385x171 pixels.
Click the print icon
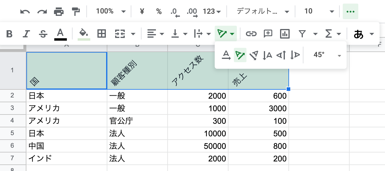click(x=59, y=12)
